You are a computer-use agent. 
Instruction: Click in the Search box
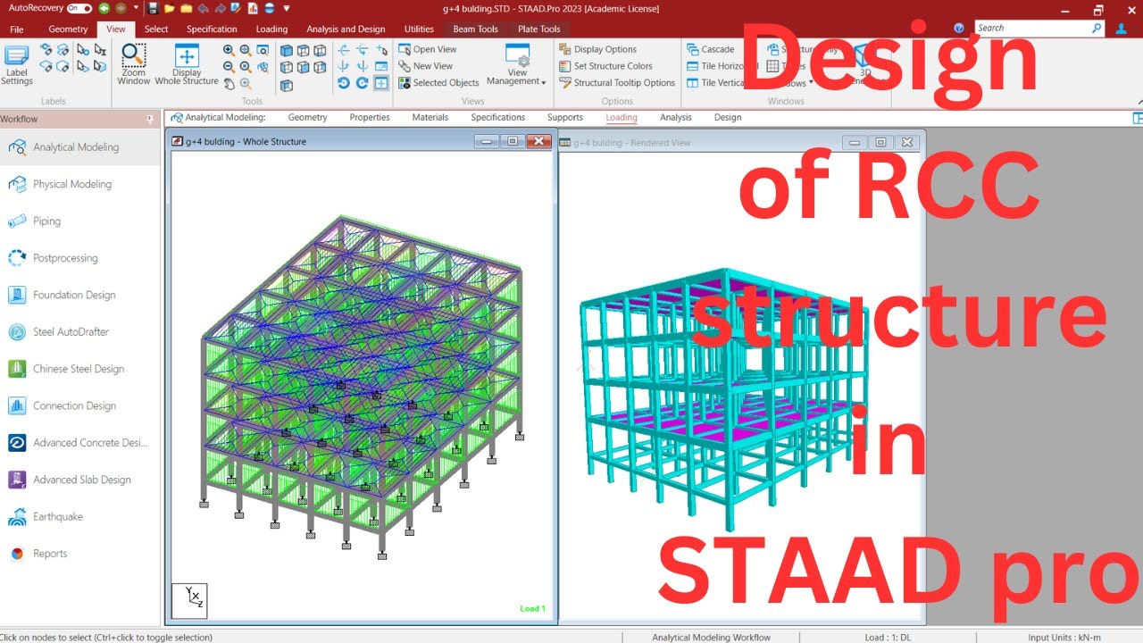click(x=1039, y=28)
